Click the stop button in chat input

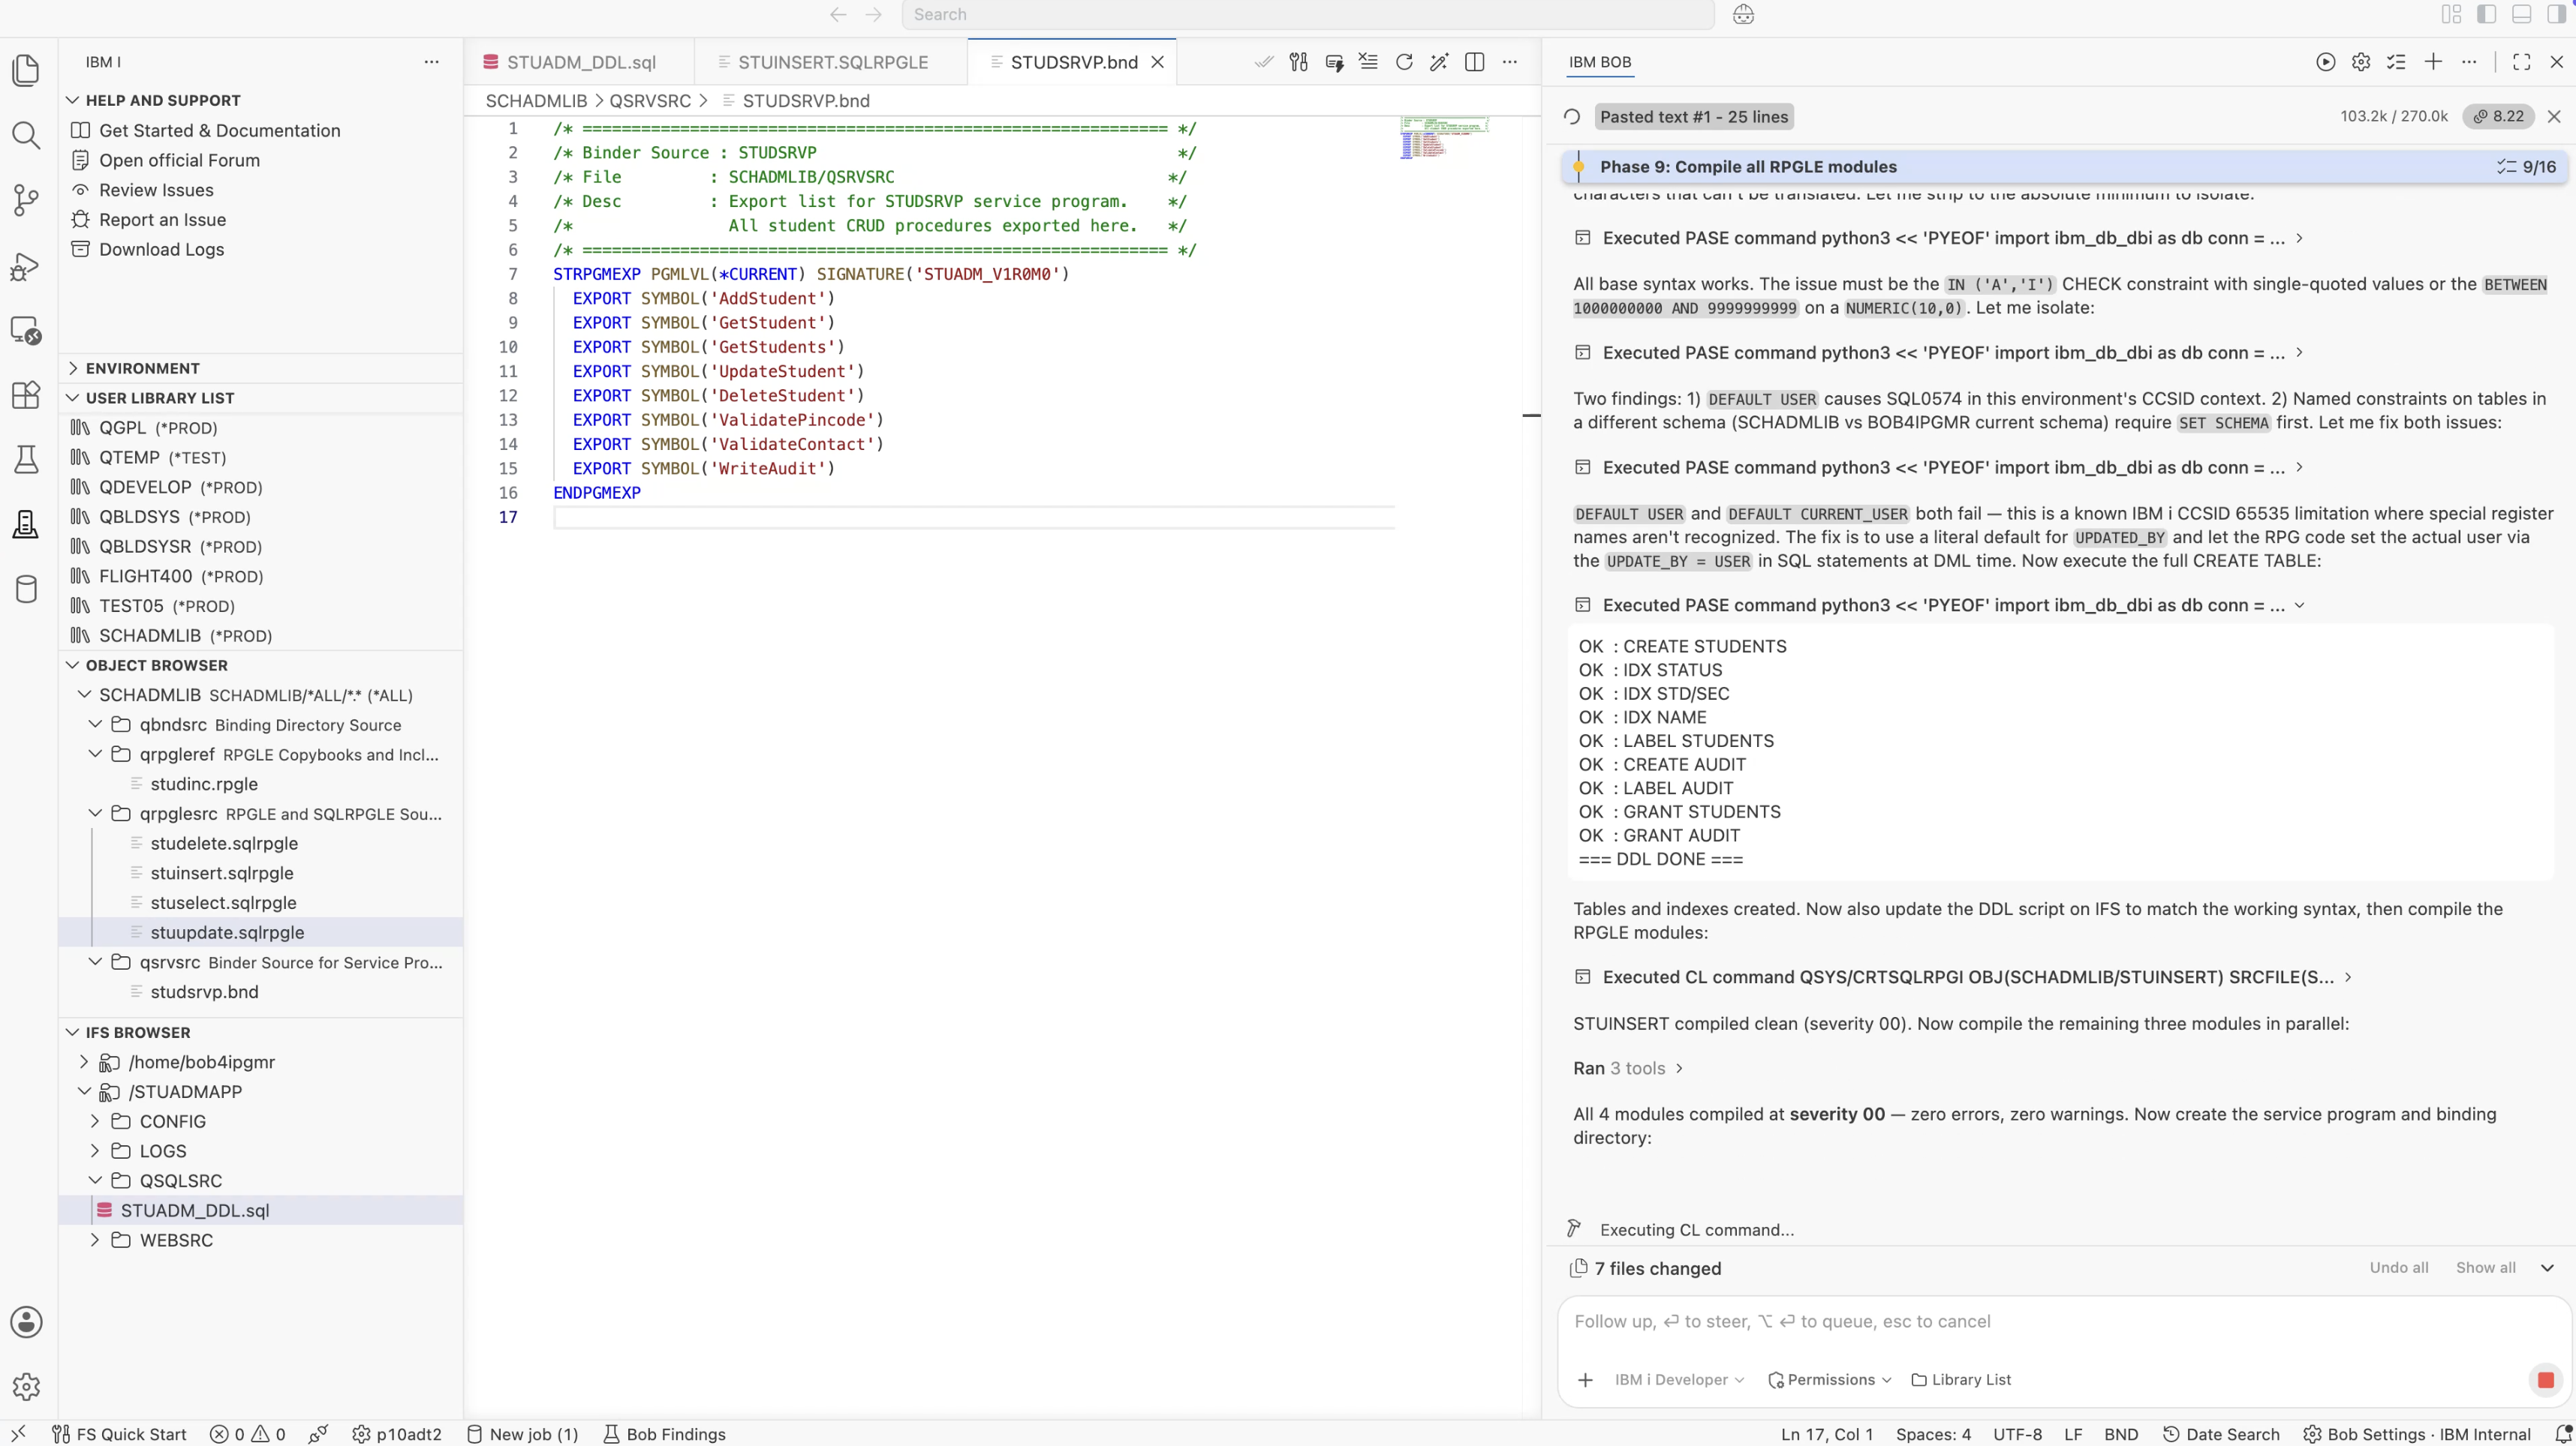pos(2545,1380)
